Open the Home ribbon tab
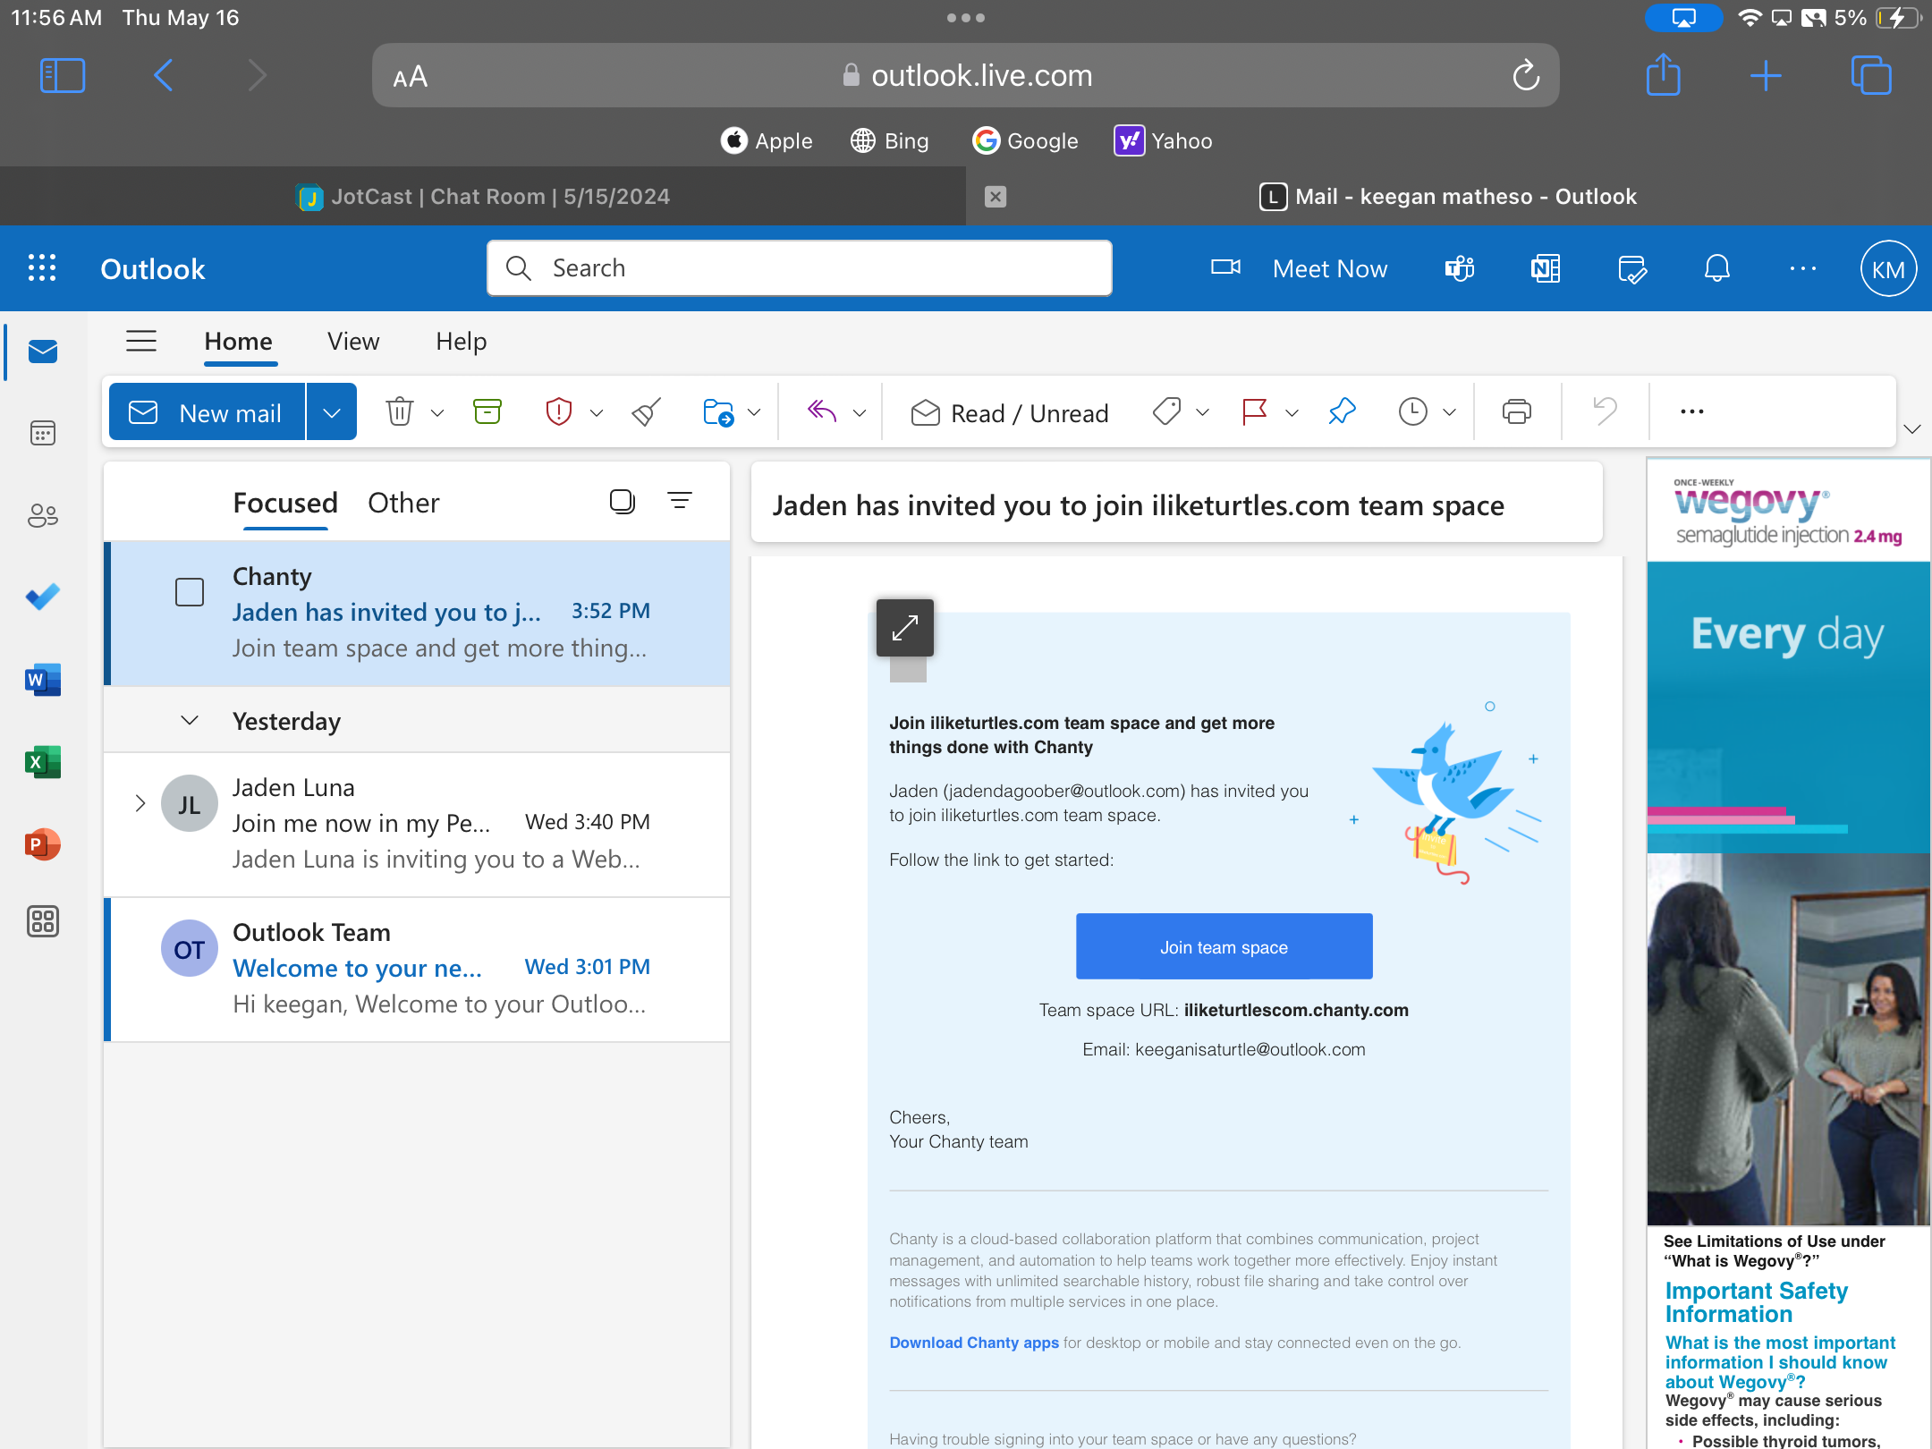 click(x=238, y=341)
